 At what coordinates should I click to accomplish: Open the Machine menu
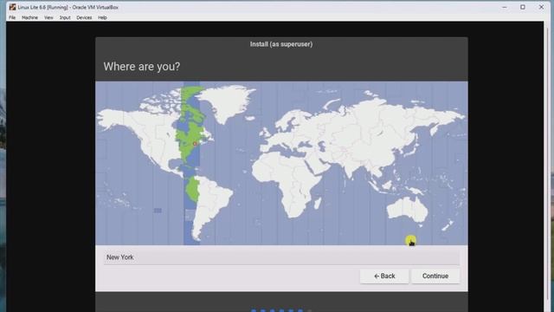29,17
